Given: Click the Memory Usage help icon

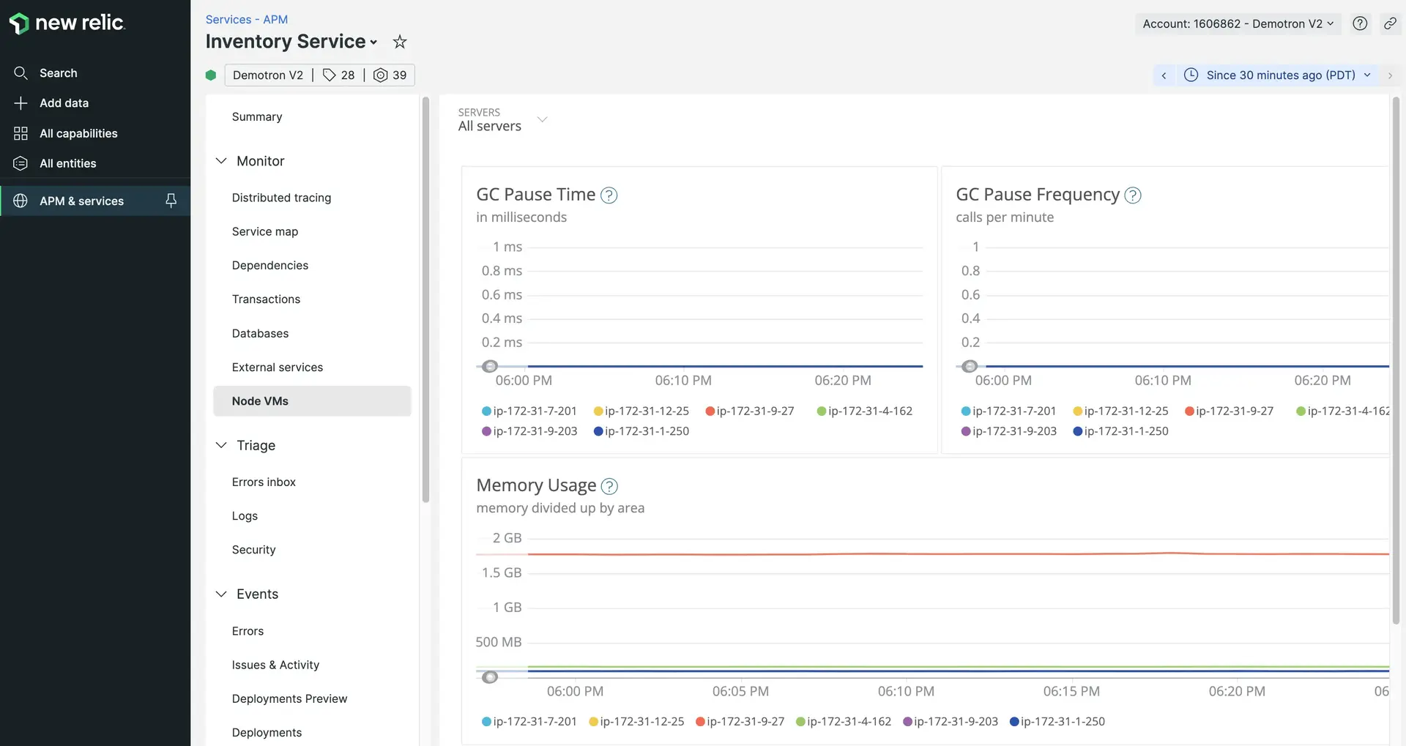Looking at the screenshot, I should pos(609,486).
